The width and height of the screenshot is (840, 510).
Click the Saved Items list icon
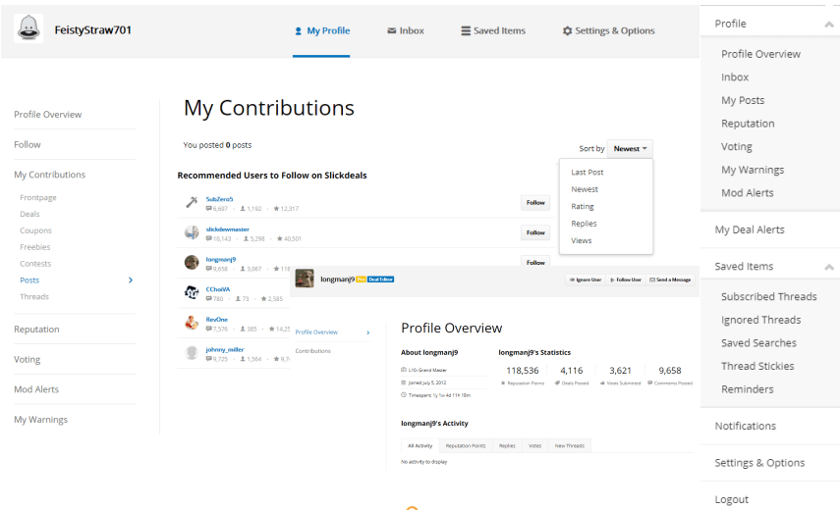pos(466,31)
